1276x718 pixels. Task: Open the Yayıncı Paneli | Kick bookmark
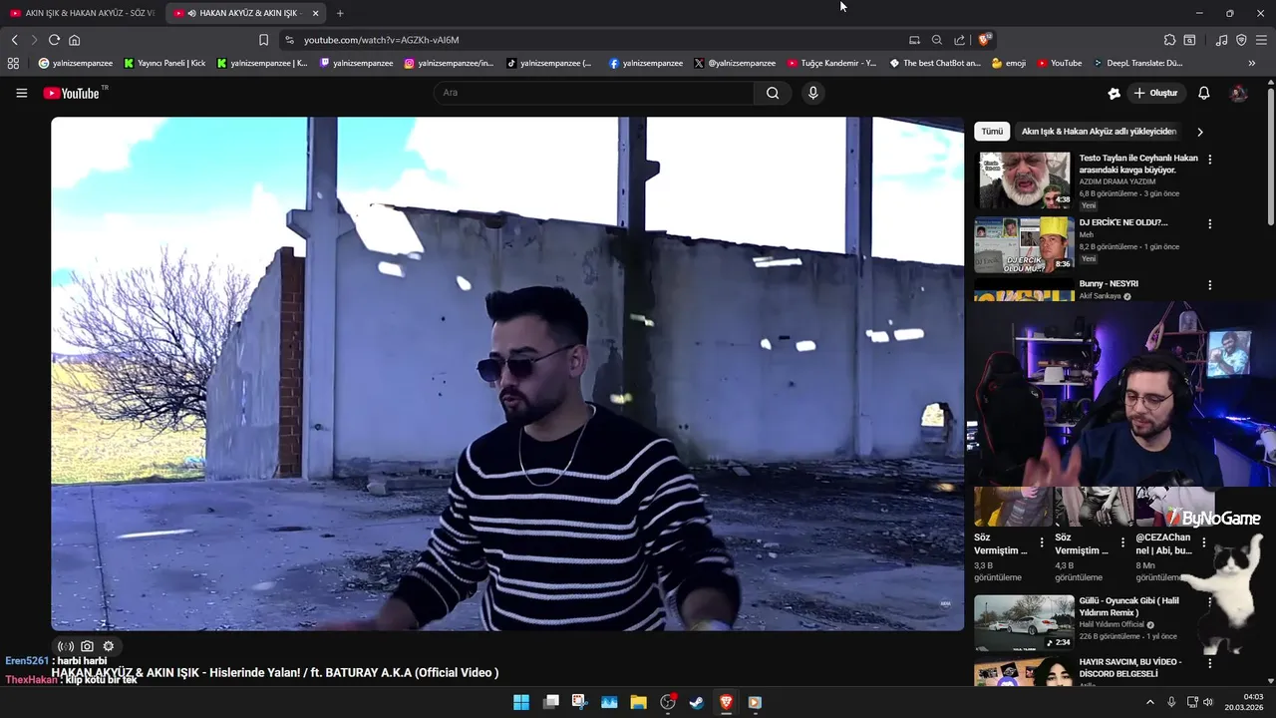pos(164,63)
